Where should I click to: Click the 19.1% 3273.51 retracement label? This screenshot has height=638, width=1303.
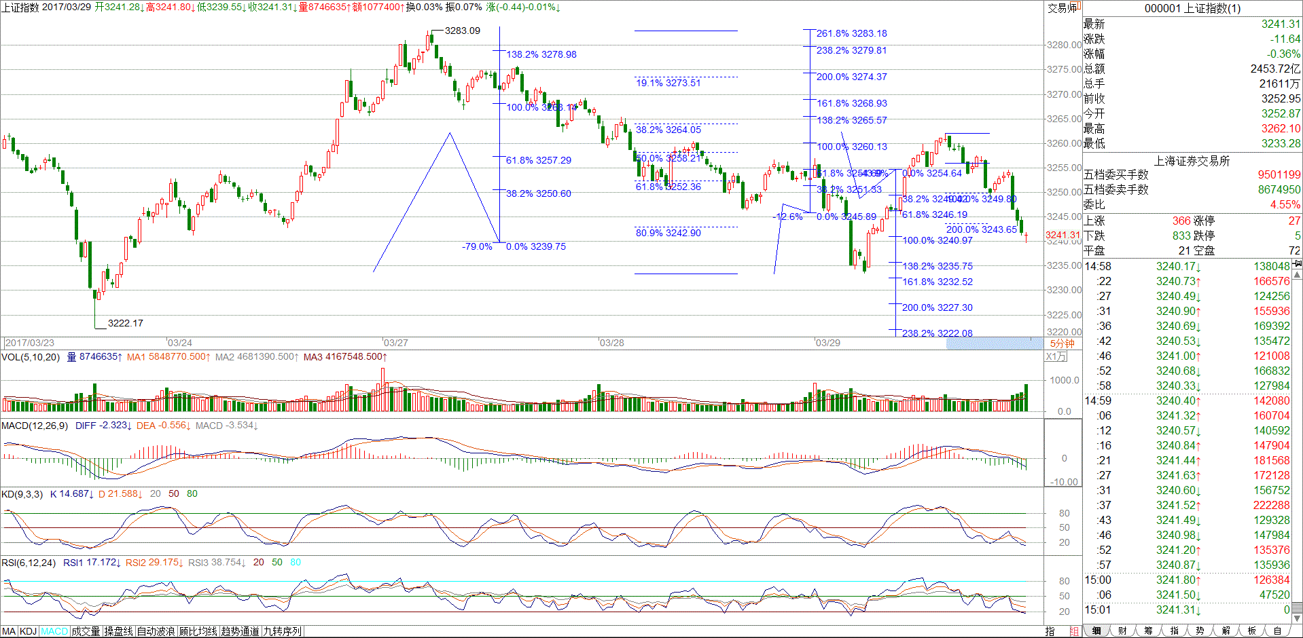[668, 83]
